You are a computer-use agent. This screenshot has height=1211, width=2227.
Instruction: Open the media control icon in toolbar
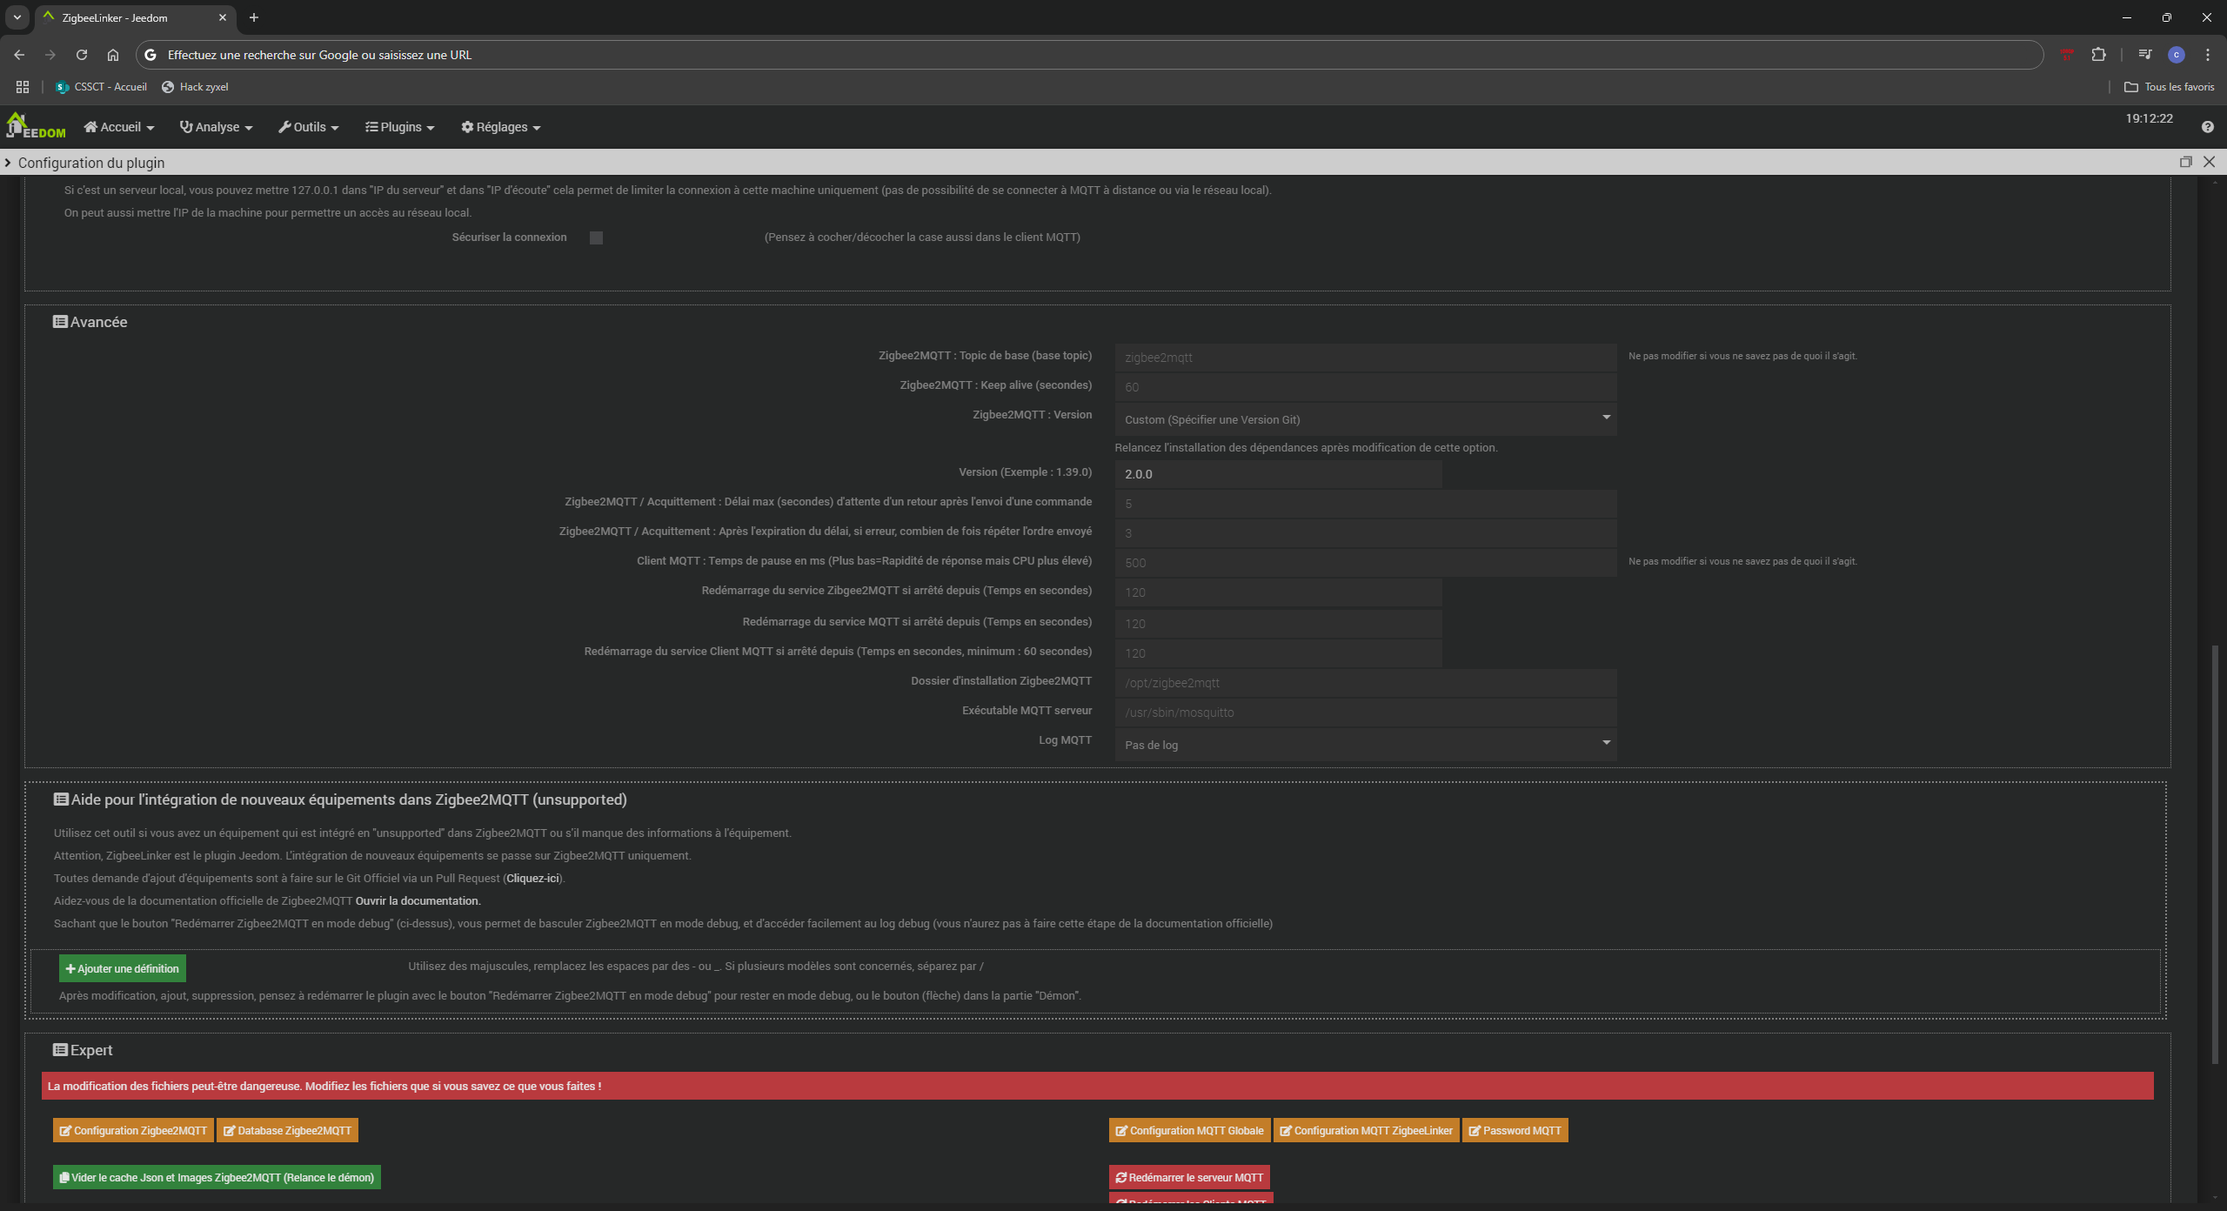point(2144,55)
